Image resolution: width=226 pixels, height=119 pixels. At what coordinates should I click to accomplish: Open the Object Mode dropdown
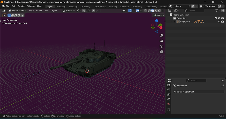[x=17, y=11]
